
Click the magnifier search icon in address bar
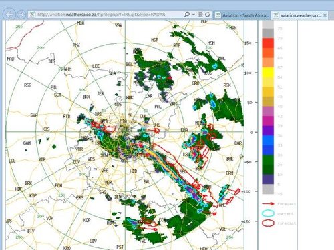pyautogui.click(x=187, y=15)
